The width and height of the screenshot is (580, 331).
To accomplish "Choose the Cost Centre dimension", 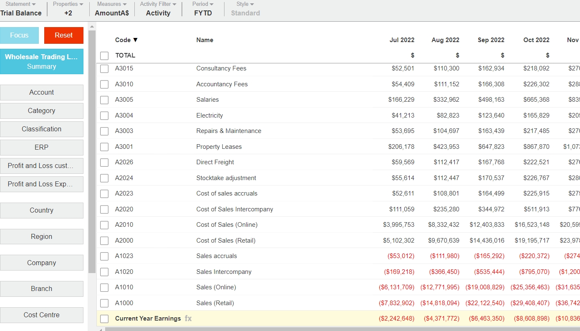I will point(42,315).
